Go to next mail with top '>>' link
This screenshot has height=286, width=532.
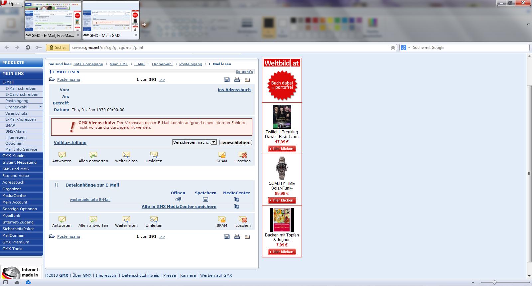pyautogui.click(x=162, y=79)
